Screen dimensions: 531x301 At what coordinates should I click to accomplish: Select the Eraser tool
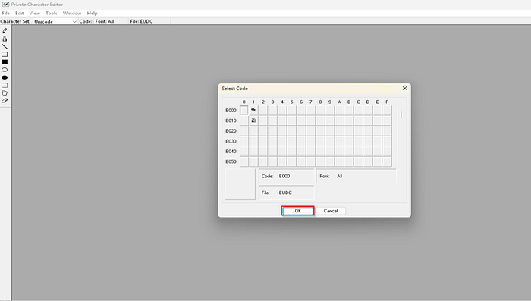pyautogui.click(x=5, y=101)
